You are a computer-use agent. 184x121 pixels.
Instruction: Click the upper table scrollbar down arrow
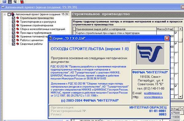[x=180, y=97]
